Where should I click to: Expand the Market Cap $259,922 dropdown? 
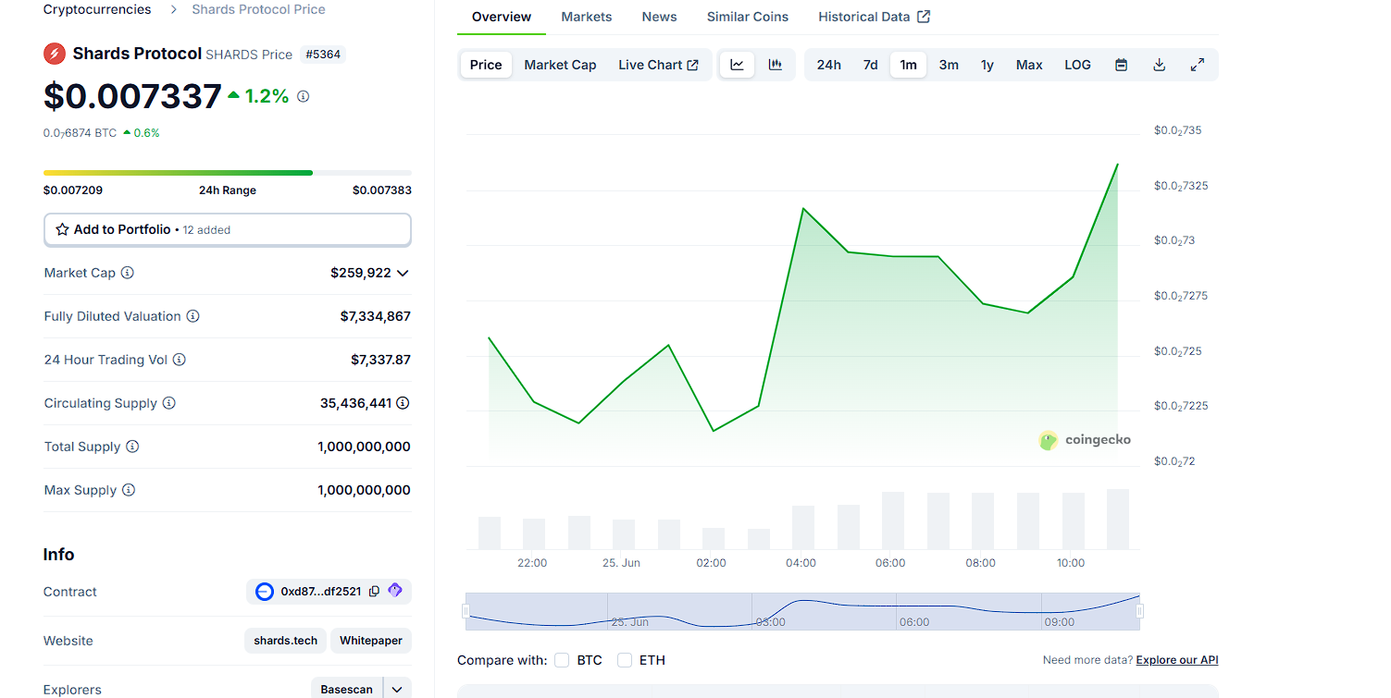pyautogui.click(x=402, y=273)
